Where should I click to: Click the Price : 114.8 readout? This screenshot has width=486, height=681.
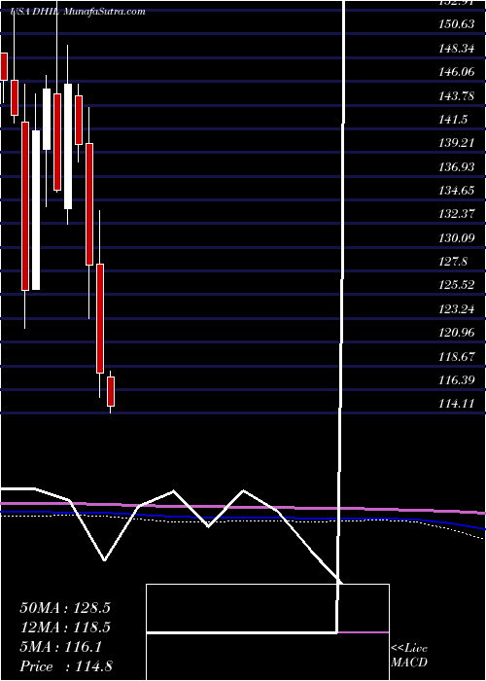pyautogui.click(x=66, y=666)
